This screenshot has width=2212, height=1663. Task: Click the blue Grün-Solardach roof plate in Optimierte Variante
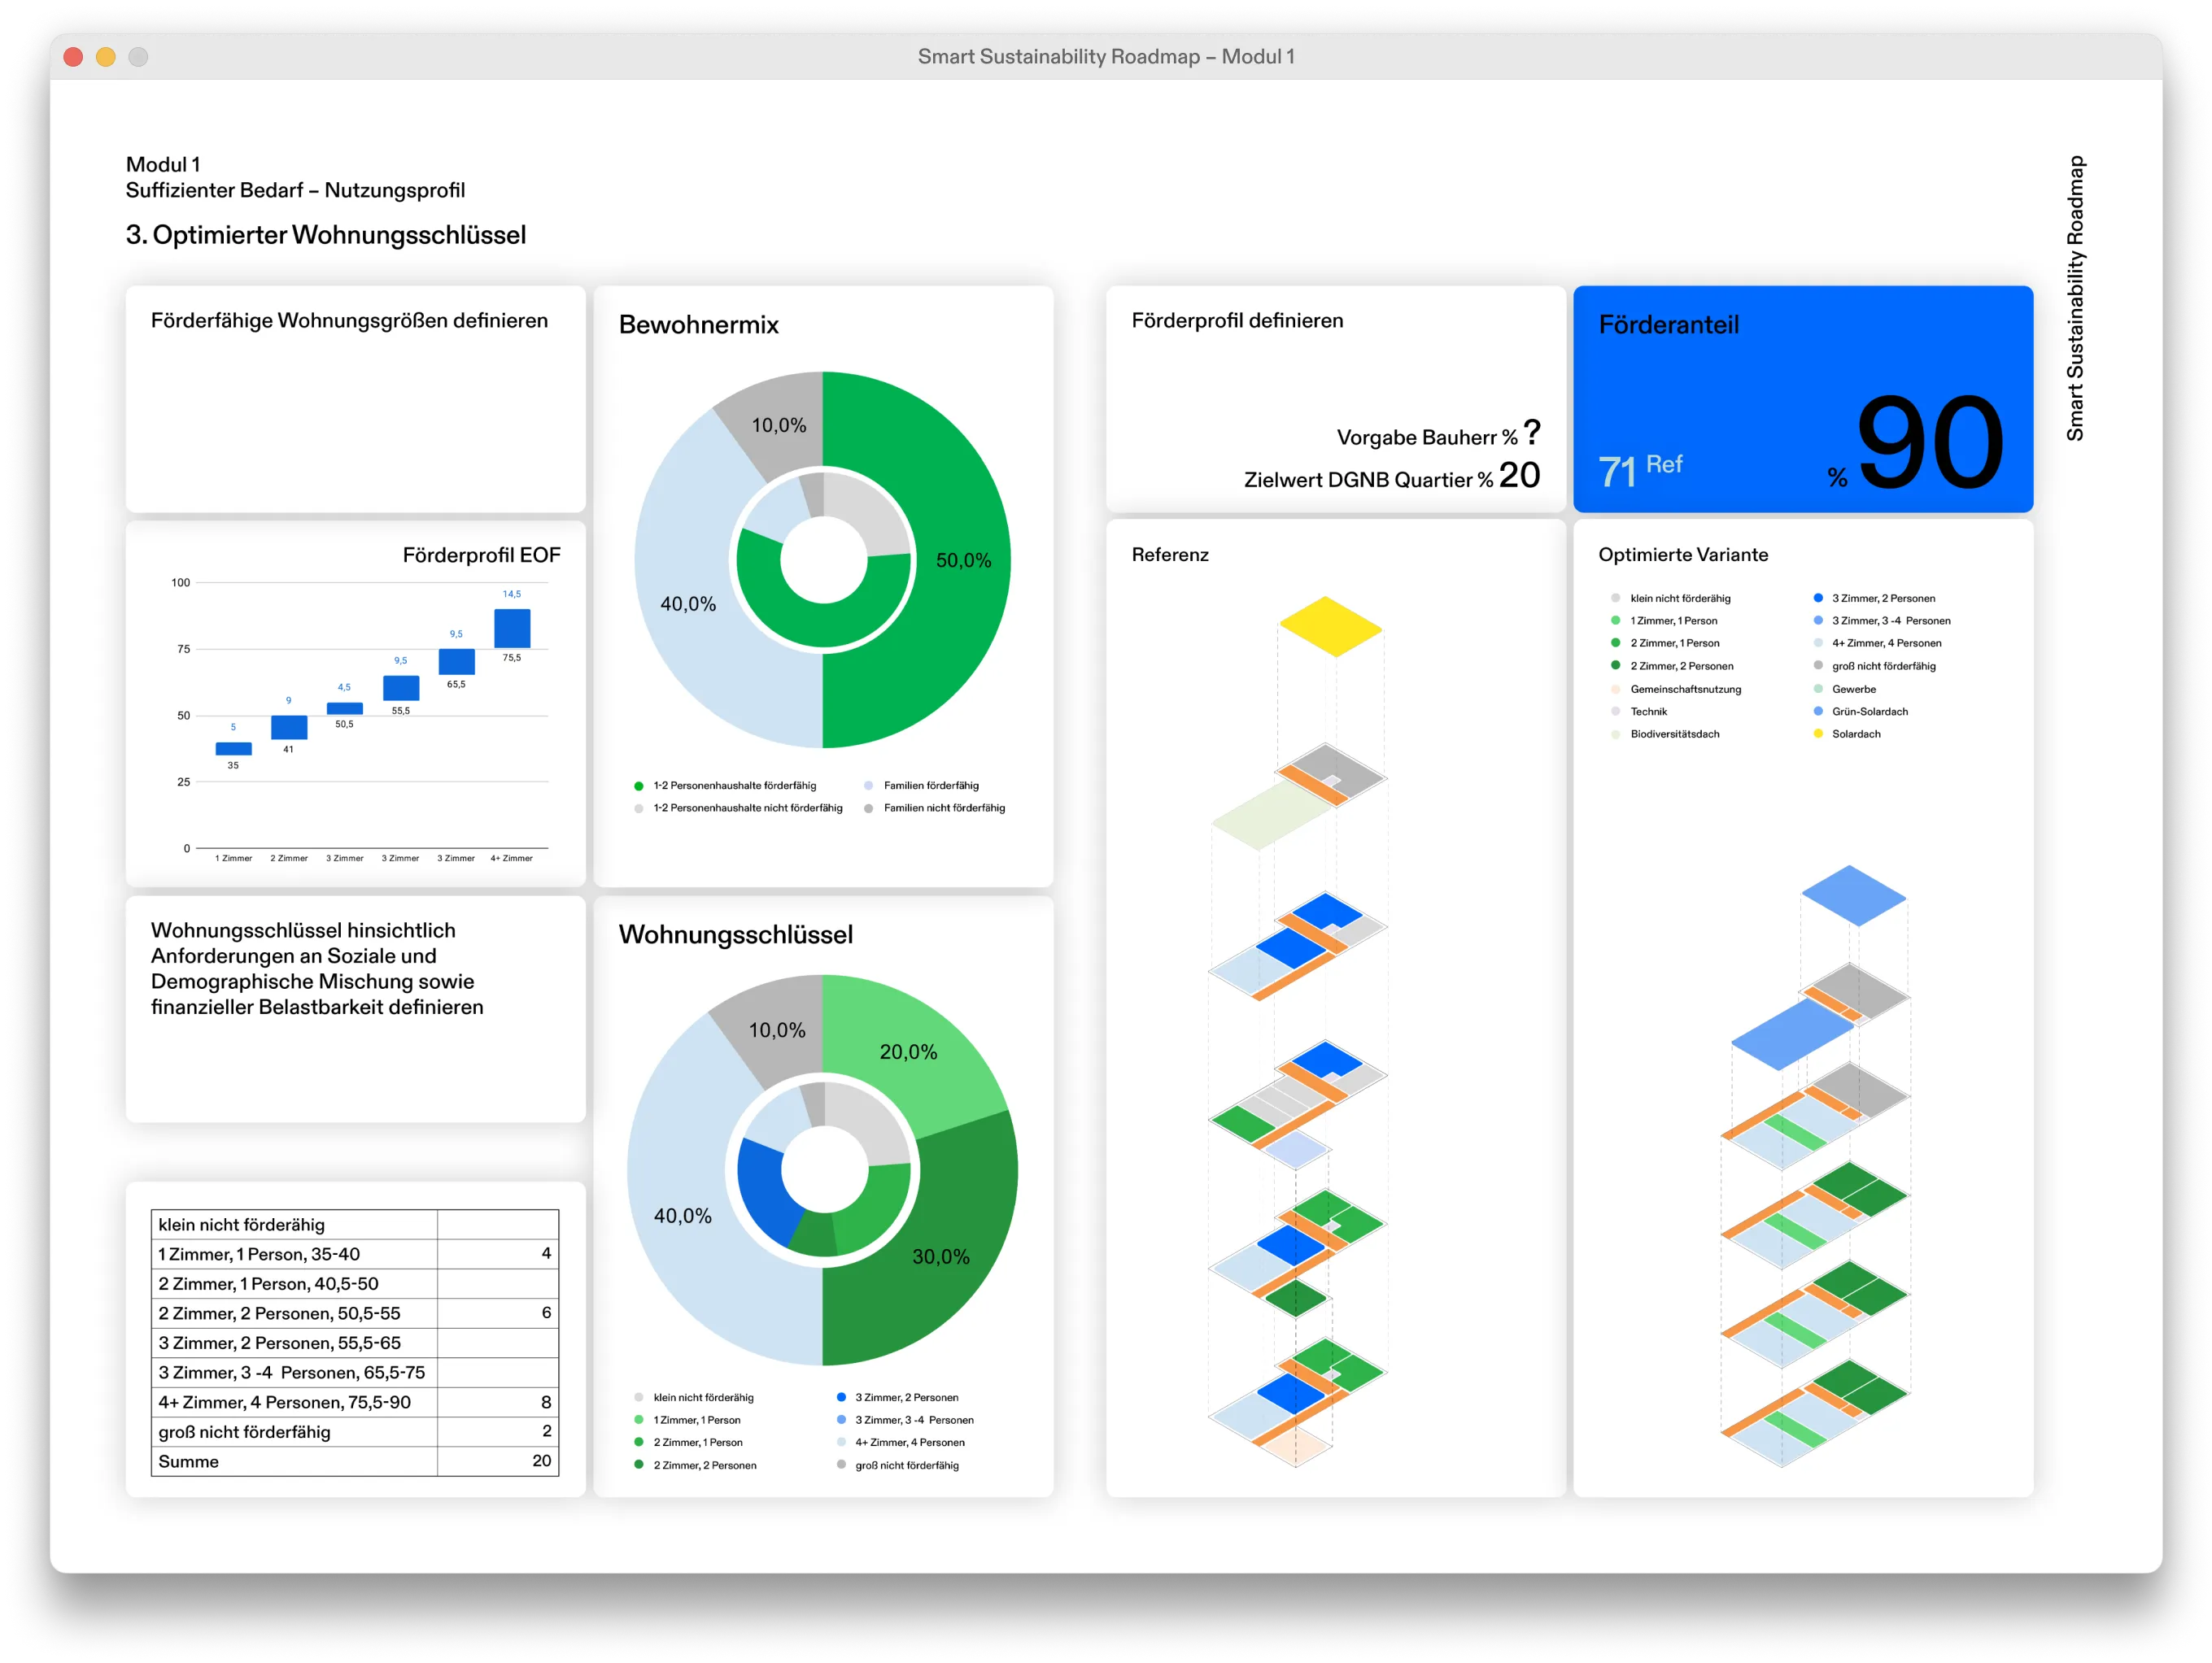pos(1853,895)
